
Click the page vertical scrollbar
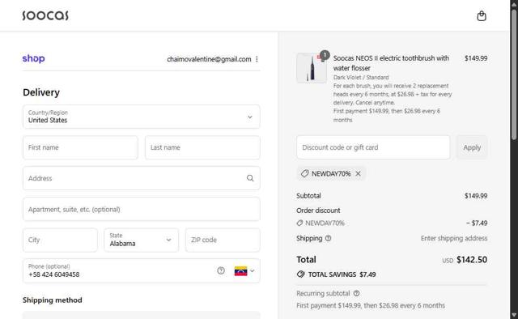point(514,74)
